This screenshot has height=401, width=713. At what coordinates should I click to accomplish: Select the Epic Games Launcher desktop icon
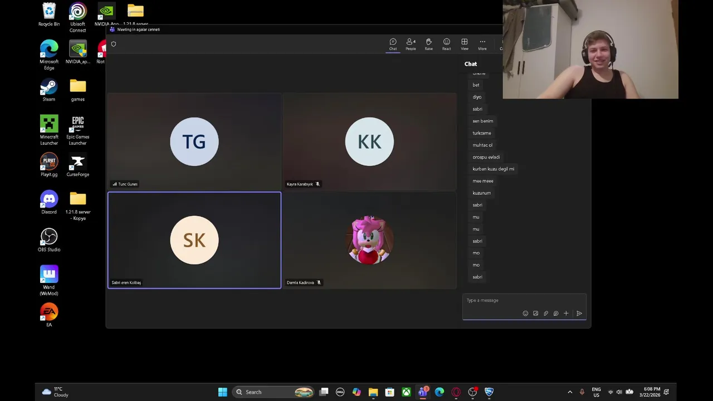[78, 130]
